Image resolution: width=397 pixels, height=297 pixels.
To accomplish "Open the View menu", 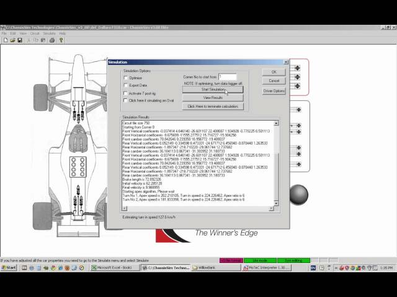I will pos(23,33).
